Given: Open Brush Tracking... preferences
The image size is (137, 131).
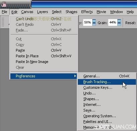Looking at the screenshot, I should click(x=107, y=82).
